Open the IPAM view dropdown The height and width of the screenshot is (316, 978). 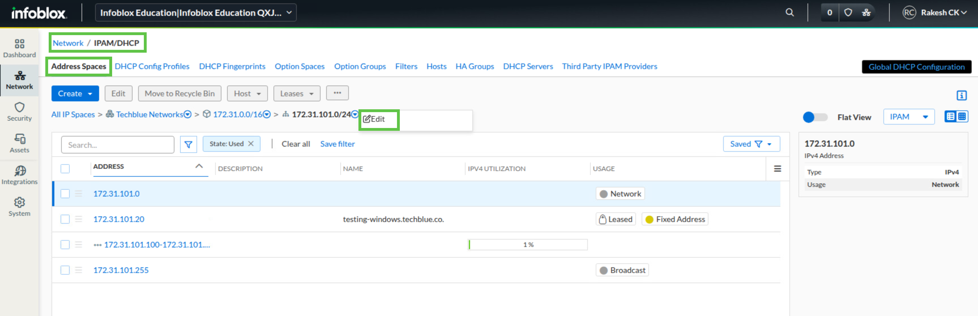(909, 117)
